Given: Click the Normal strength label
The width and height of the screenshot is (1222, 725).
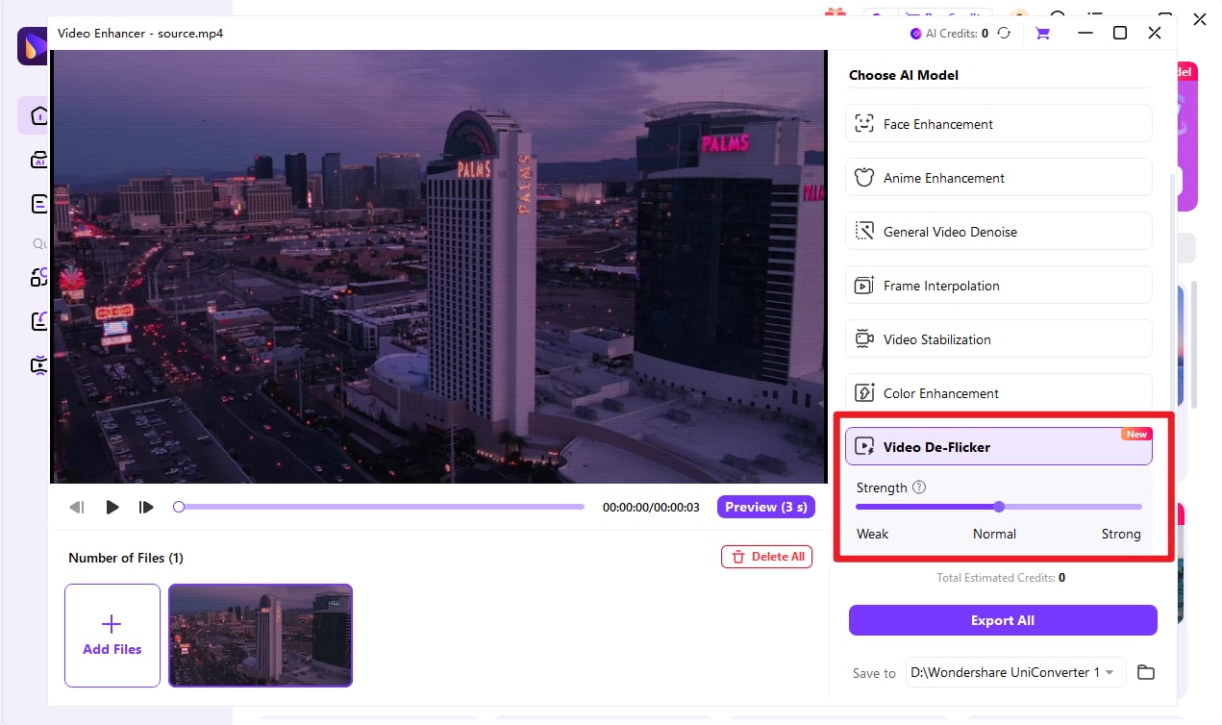Looking at the screenshot, I should tap(994, 534).
